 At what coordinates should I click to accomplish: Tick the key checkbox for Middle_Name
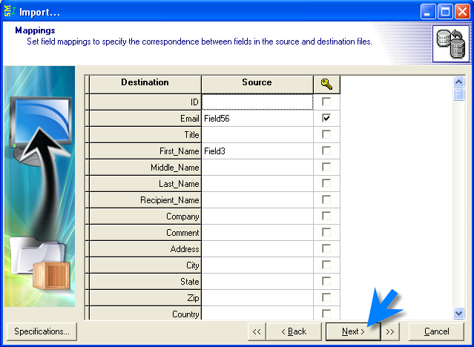(x=326, y=167)
